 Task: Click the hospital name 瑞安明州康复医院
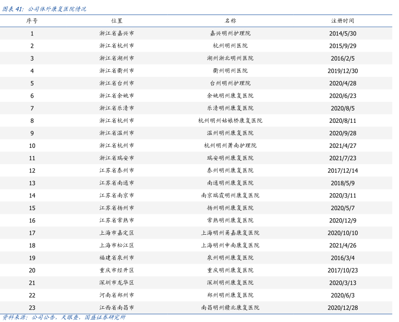point(230,158)
